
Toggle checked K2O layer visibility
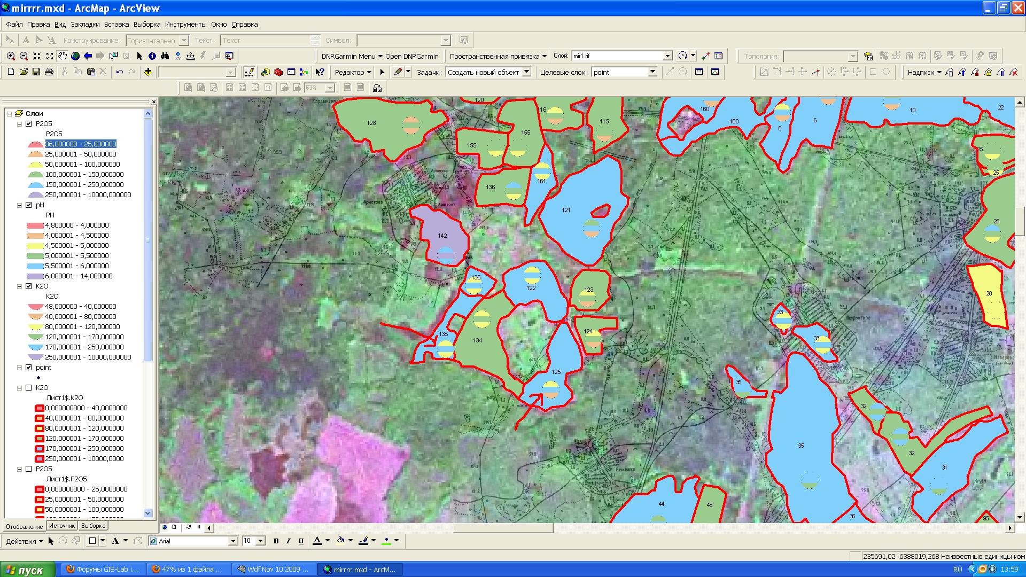tap(29, 286)
